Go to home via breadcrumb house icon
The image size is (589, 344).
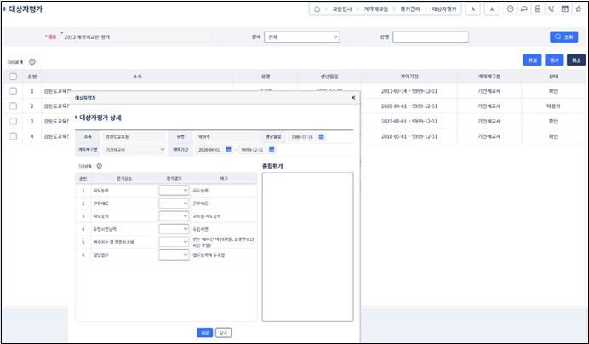[317, 9]
